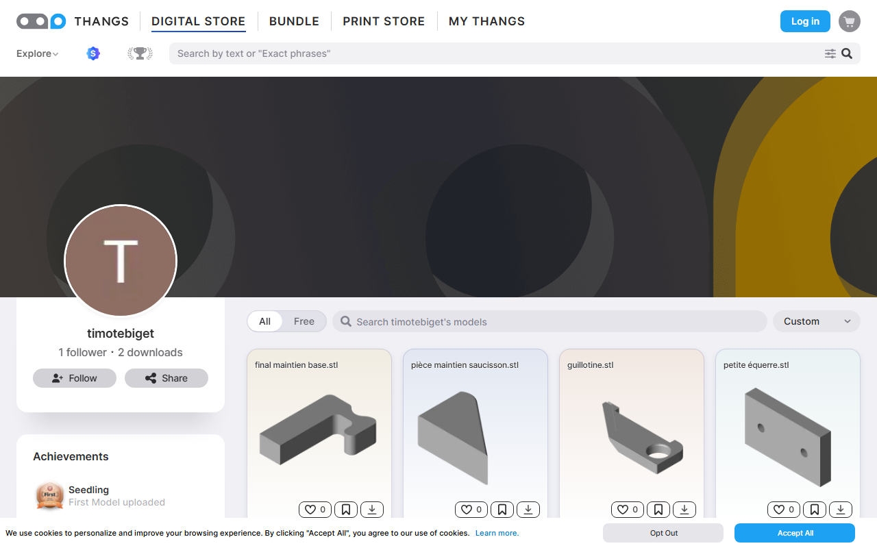Share this profile
The image size is (877, 548).
[166, 378]
